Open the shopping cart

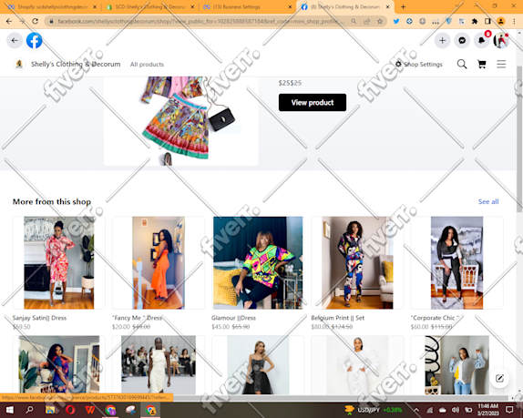pos(482,64)
